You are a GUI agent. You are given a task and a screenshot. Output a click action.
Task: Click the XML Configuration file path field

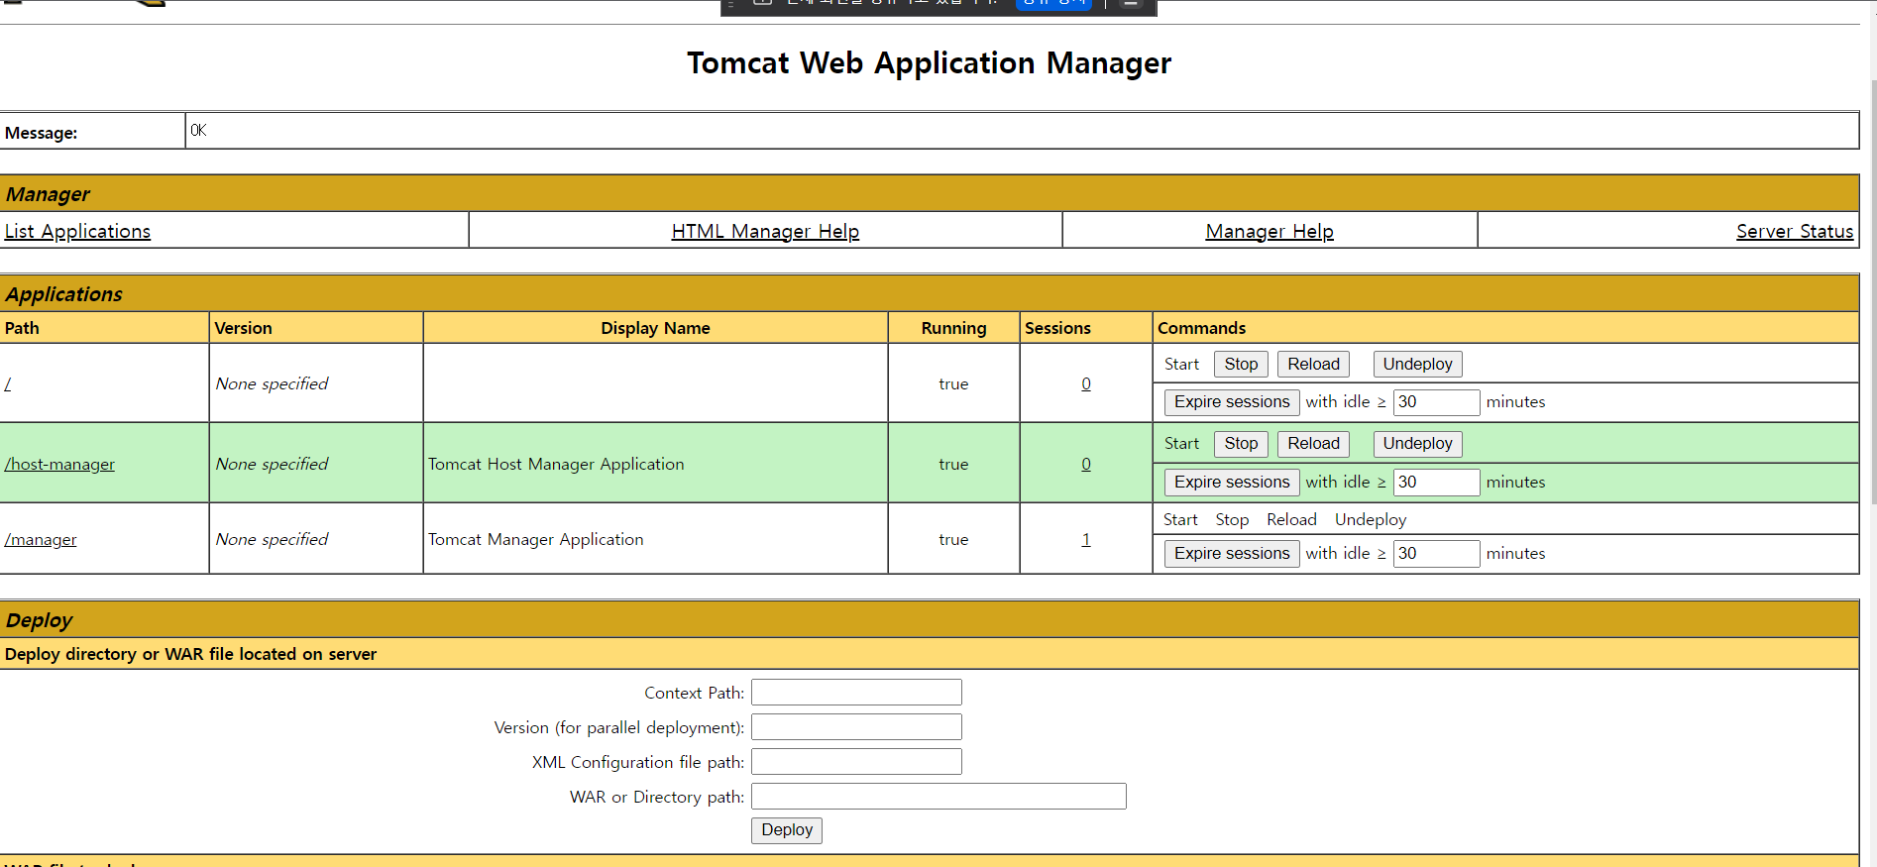856,761
